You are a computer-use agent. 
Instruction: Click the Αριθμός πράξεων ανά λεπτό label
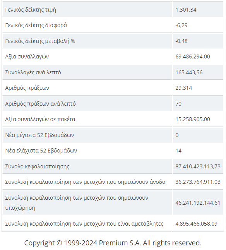(40, 104)
